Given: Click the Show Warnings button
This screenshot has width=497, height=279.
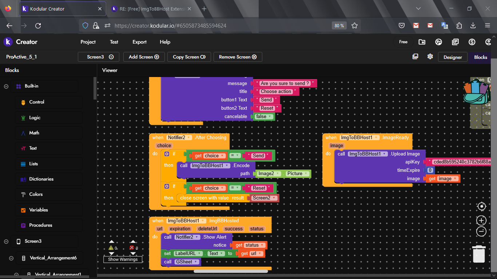Looking at the screenshot, I should pyautogui.click(x=123, y=259).
